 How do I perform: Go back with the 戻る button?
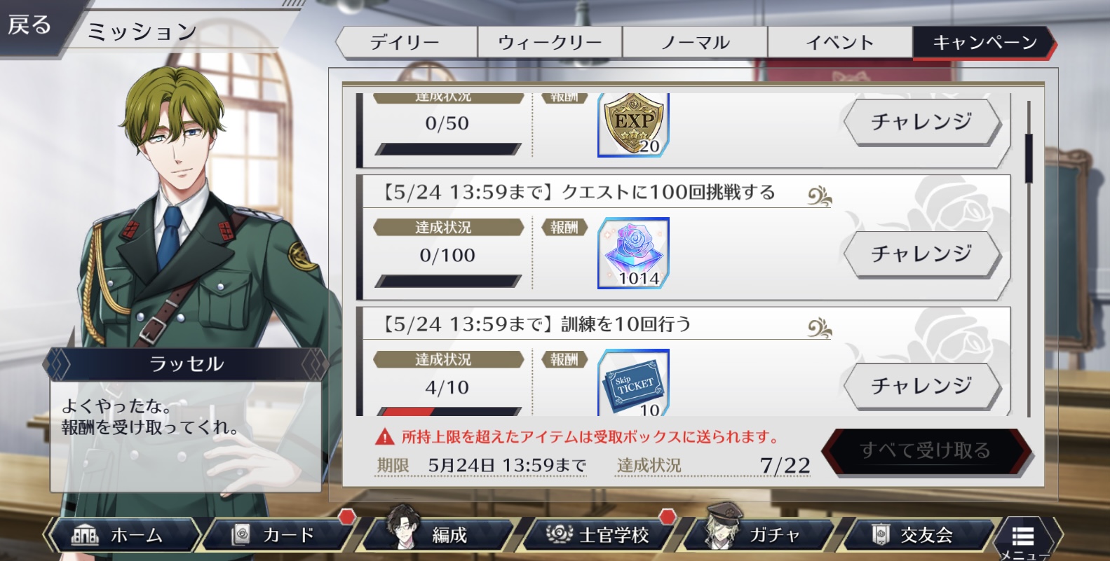pyautogui.click(x=30, y=25)
